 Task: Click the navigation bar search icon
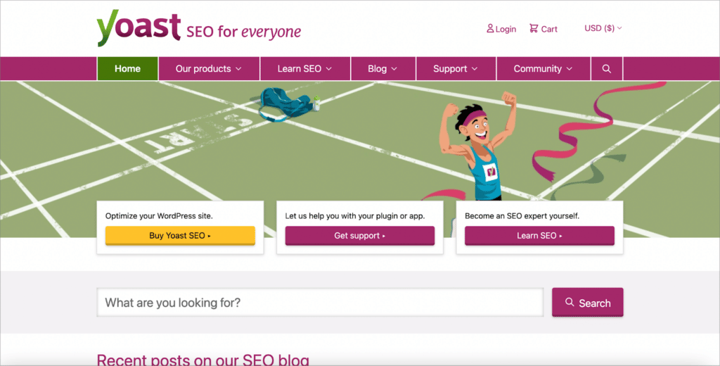(x=607, y=68)
